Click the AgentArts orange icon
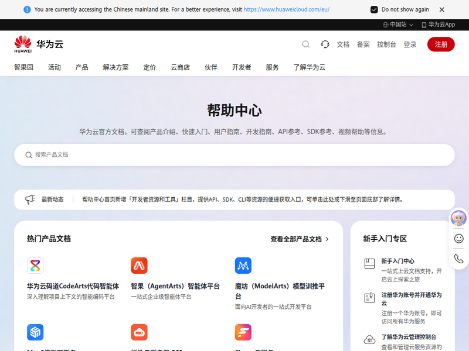The height and width of the screenshot is (351, 469). (139, 266)
